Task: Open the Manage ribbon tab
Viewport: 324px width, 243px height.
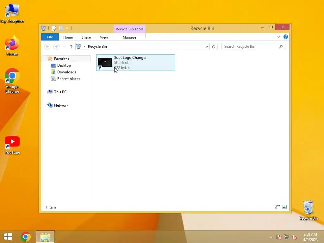Action: pyautogui.click(x=129, y=37)
